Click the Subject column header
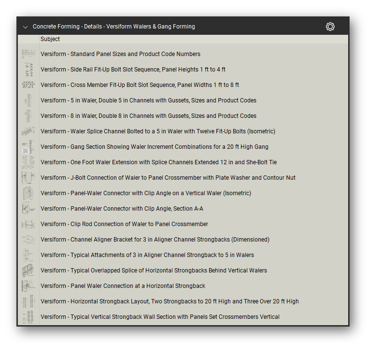 pos(50,39)
